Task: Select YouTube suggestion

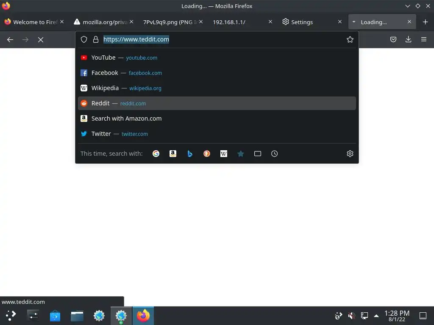Action: click(x=217, y=58)
